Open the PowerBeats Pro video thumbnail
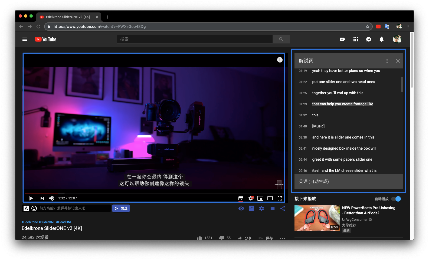Viewport: 429px width, 260px height. coord(317,218)
